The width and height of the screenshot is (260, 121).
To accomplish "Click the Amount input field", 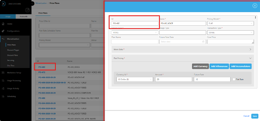I will click(174, 79).
